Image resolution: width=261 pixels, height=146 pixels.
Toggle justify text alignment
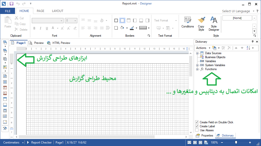pos(102,28)
